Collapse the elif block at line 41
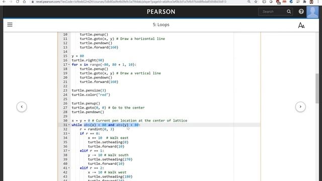 [x=69, y=168]
